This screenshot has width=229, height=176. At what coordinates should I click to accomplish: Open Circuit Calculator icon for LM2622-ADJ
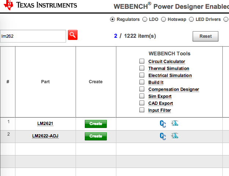(163, 136)
